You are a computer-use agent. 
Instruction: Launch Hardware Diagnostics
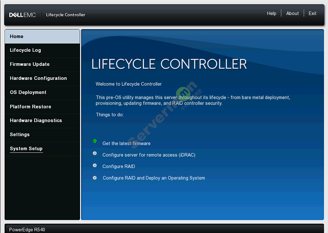(42, 120)
